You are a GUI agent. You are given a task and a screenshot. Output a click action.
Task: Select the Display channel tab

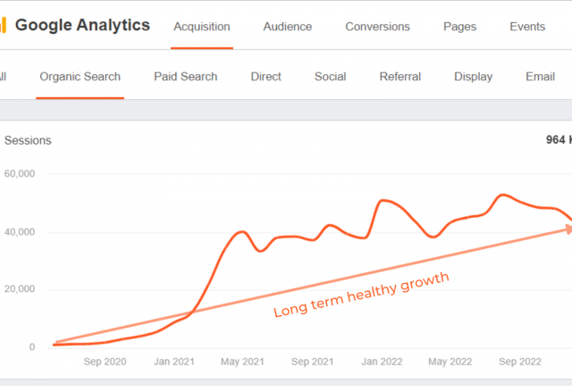click(473, 77)
